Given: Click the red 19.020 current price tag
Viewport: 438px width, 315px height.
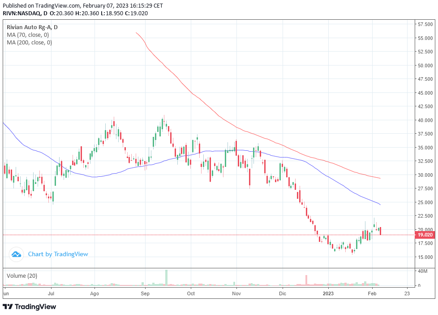Looking at the screenshot, I should (425, 235).
